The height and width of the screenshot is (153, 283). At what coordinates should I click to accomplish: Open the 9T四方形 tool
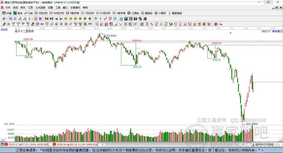103,13
